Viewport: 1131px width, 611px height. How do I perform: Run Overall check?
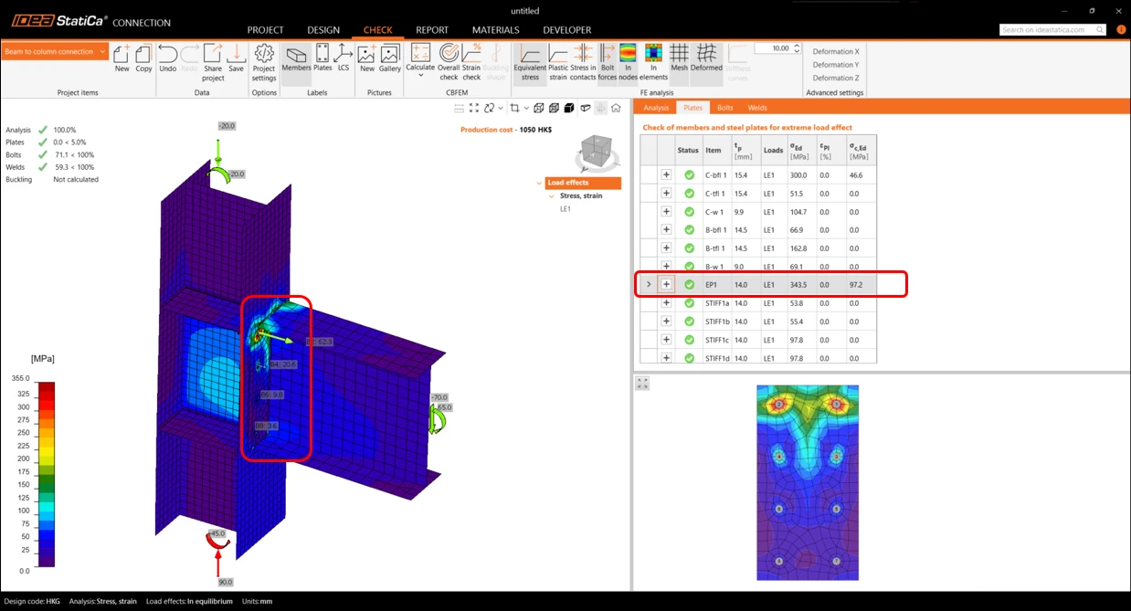click(449, 61)
